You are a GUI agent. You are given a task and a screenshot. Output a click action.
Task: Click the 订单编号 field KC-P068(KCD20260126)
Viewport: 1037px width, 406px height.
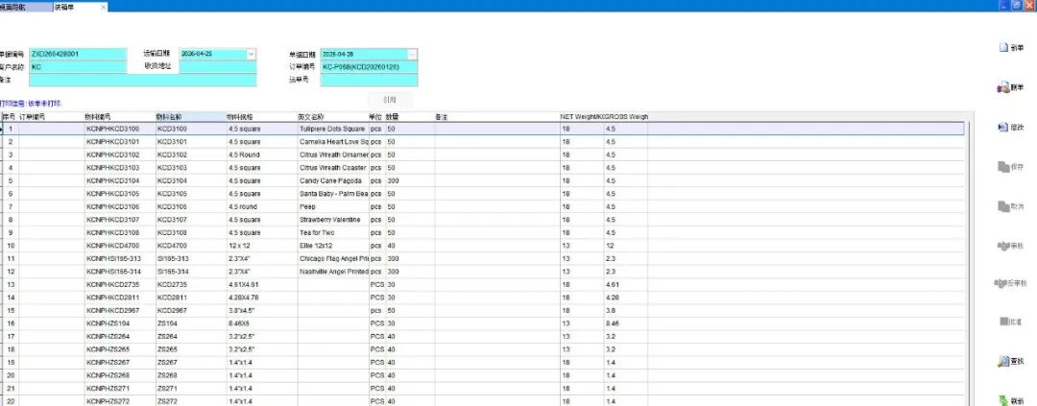coord(369,67)
